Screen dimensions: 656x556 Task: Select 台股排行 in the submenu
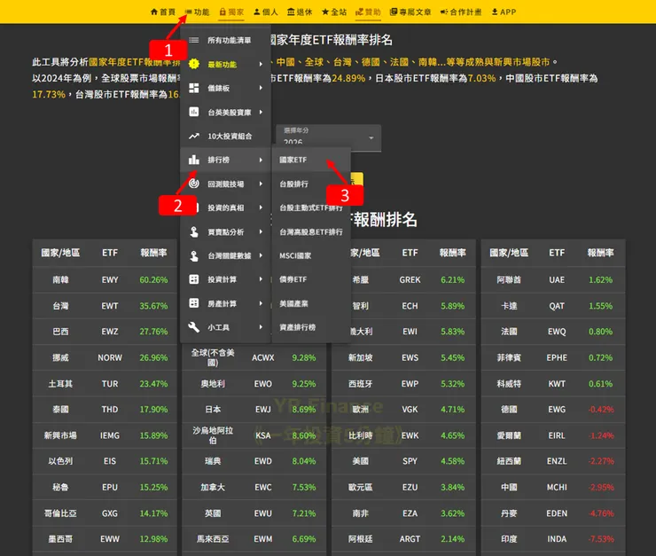[311, 184]
